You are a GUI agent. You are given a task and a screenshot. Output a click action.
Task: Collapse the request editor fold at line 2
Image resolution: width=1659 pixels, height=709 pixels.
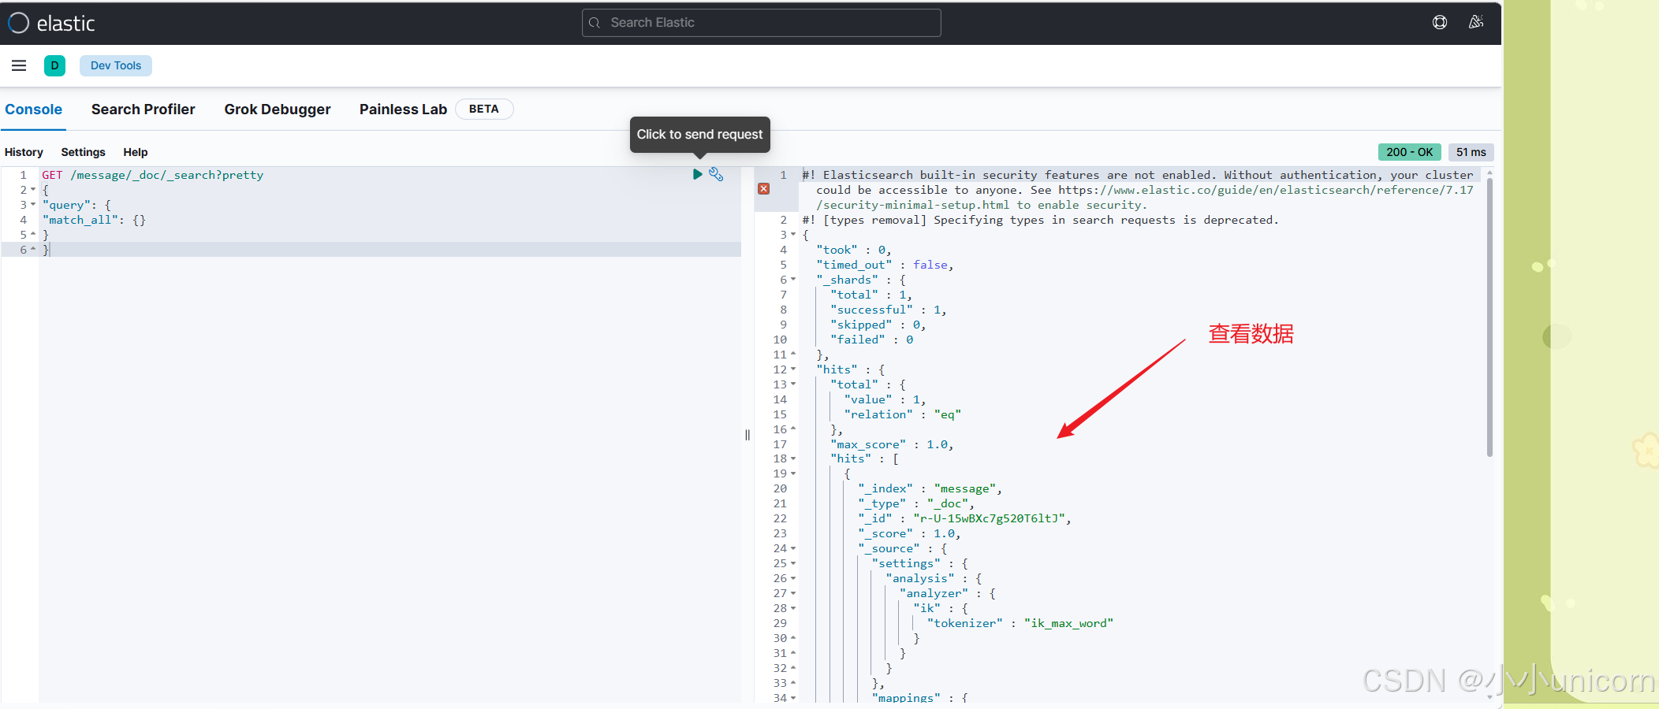33,190
